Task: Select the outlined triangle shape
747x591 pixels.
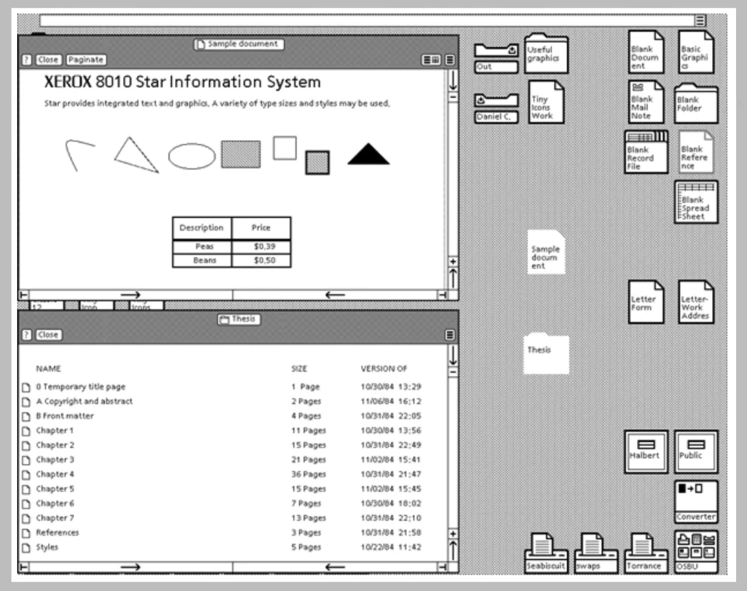Action: (x=136, y=154)
